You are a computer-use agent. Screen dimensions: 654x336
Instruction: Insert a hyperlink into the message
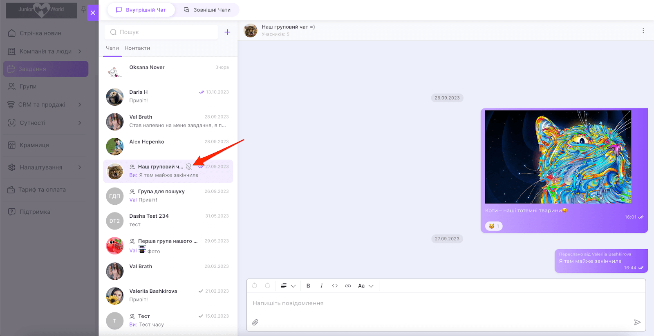pos(348,286)
